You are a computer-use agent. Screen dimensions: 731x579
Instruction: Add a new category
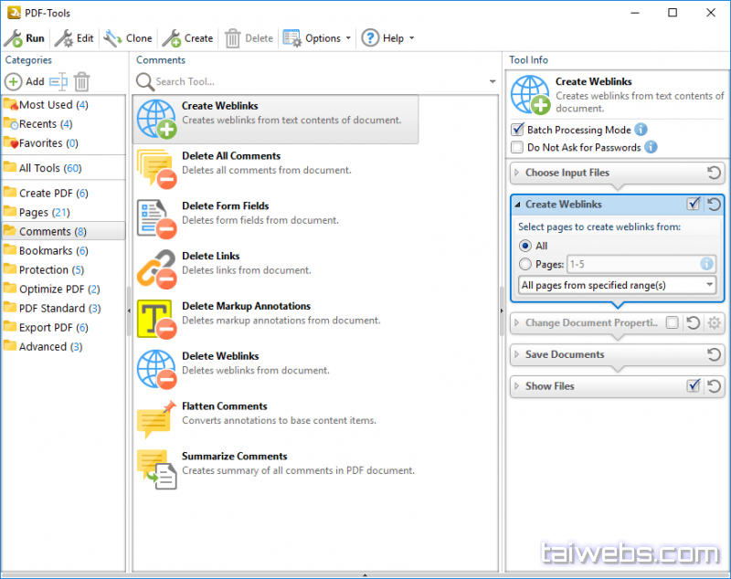click(x=25, y=81)
